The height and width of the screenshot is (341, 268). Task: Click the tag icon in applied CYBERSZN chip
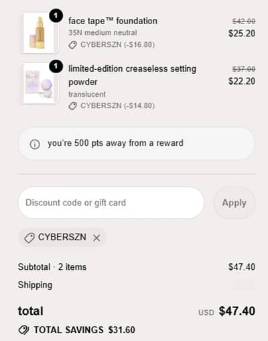29,238
